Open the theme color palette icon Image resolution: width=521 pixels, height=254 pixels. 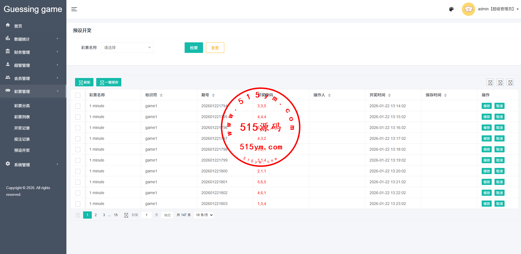(x=451, y=9)
